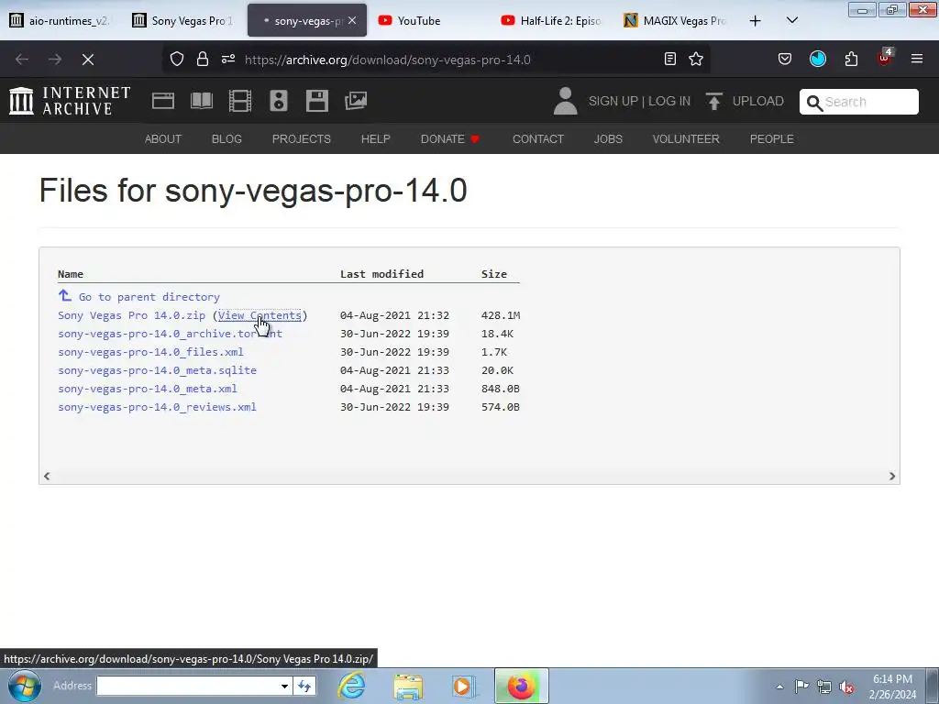Open Pocket save icon
Viewport: 939px width, 704px height.
pos(785,59)
